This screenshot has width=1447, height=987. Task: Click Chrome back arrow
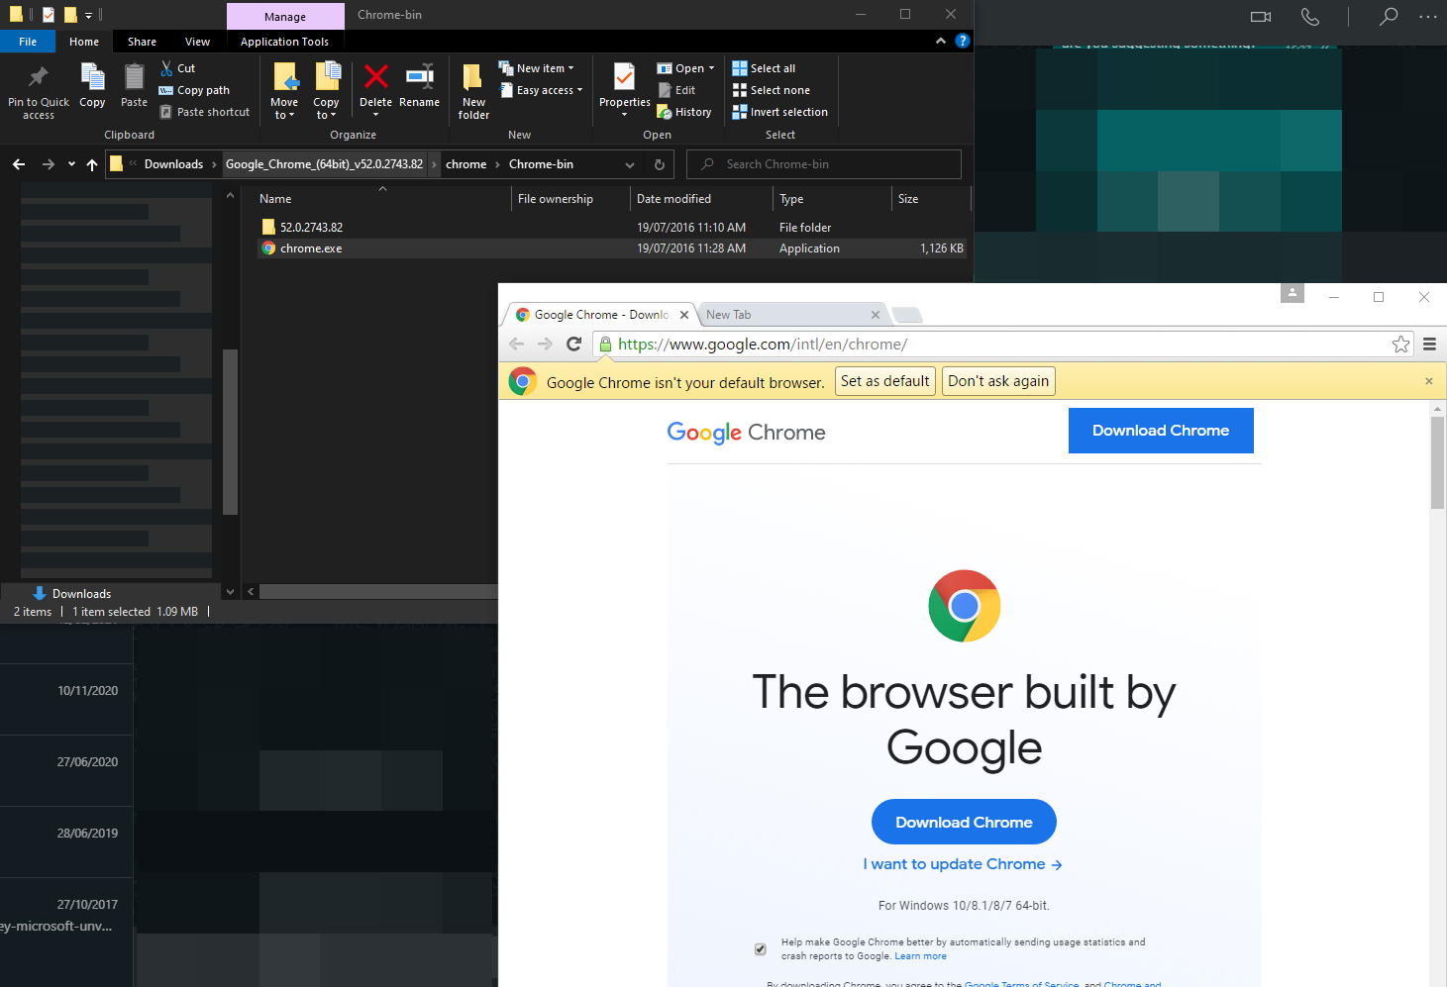pyautogui.click(x=516, y=344)
